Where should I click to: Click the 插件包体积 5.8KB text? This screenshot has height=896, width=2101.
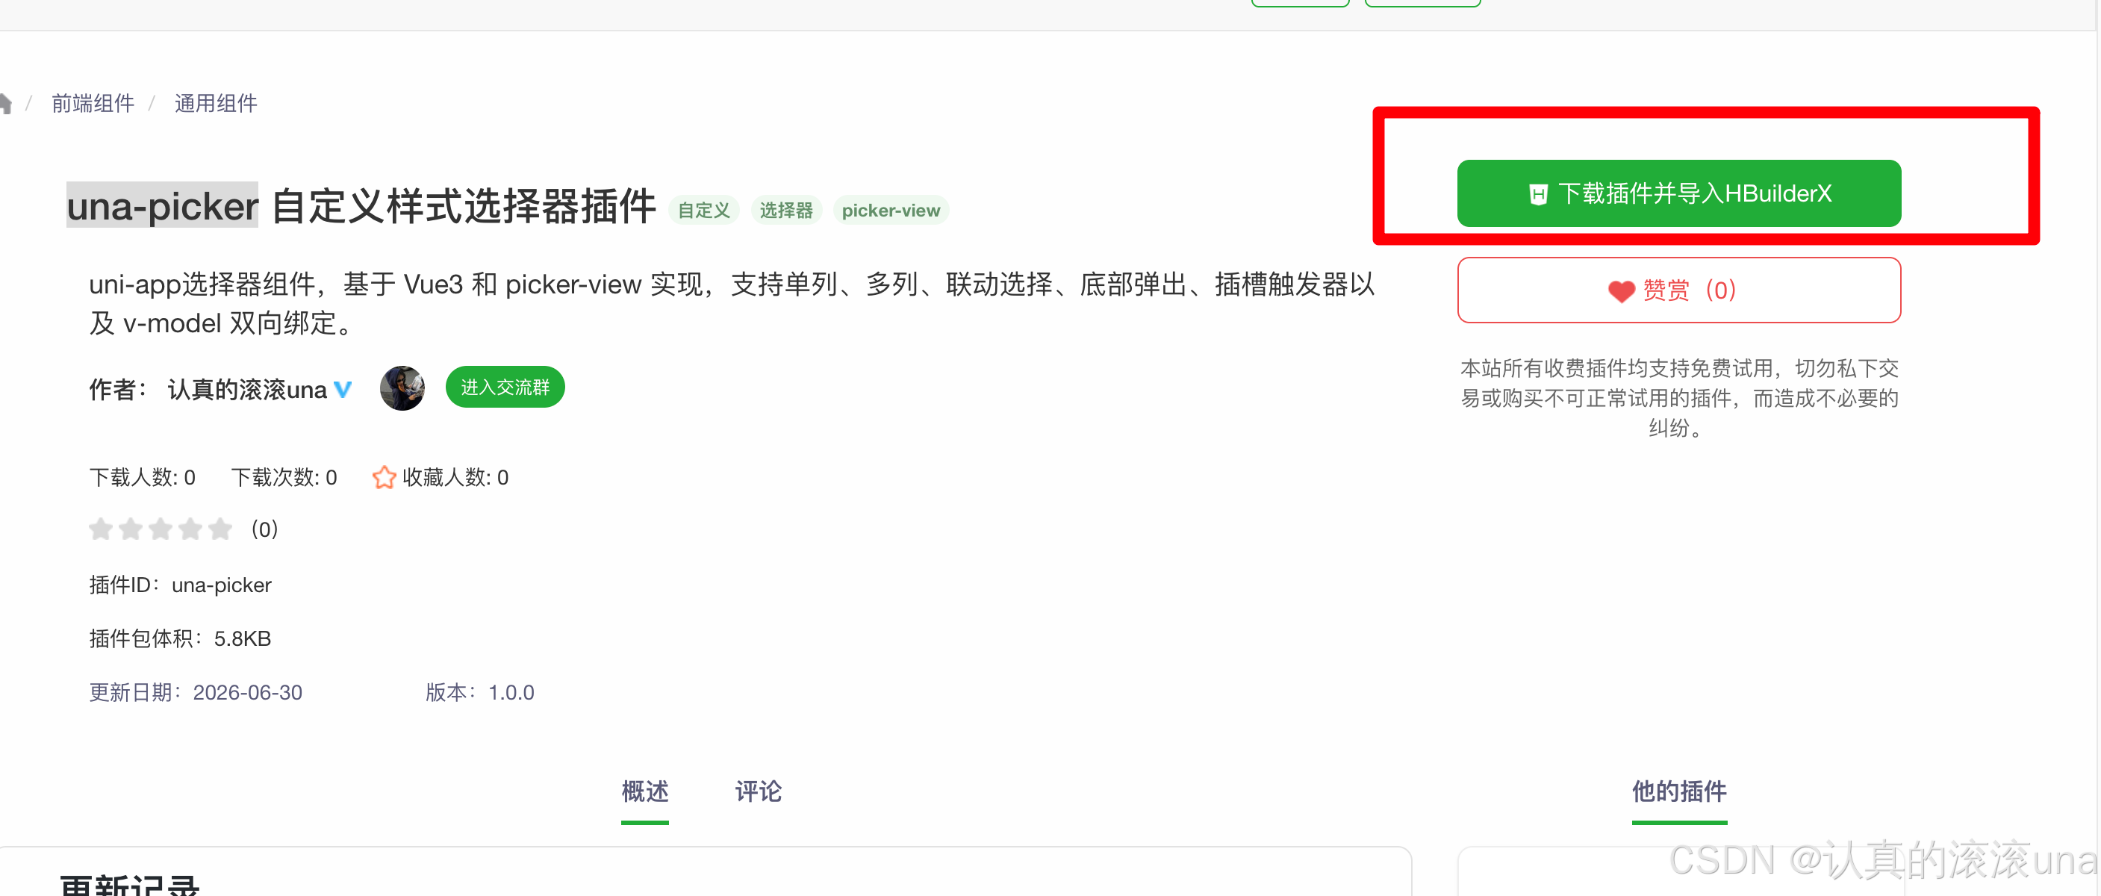pyautogui.click(x=180, y=639)
